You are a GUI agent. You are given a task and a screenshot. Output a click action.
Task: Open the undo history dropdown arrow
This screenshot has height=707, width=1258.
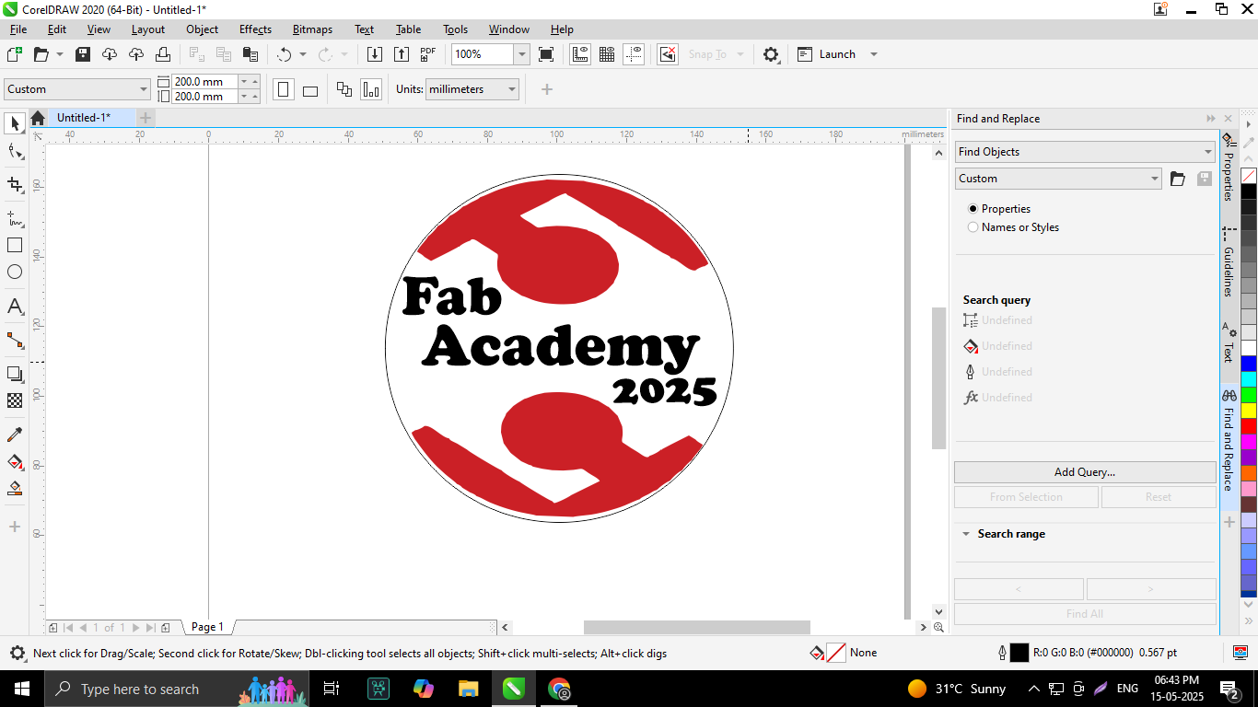pos(303,54)
